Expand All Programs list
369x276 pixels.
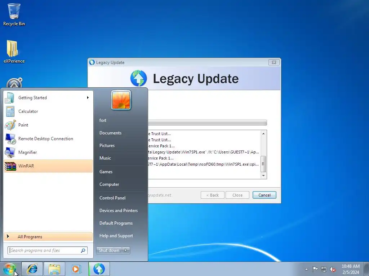(48, 236)
